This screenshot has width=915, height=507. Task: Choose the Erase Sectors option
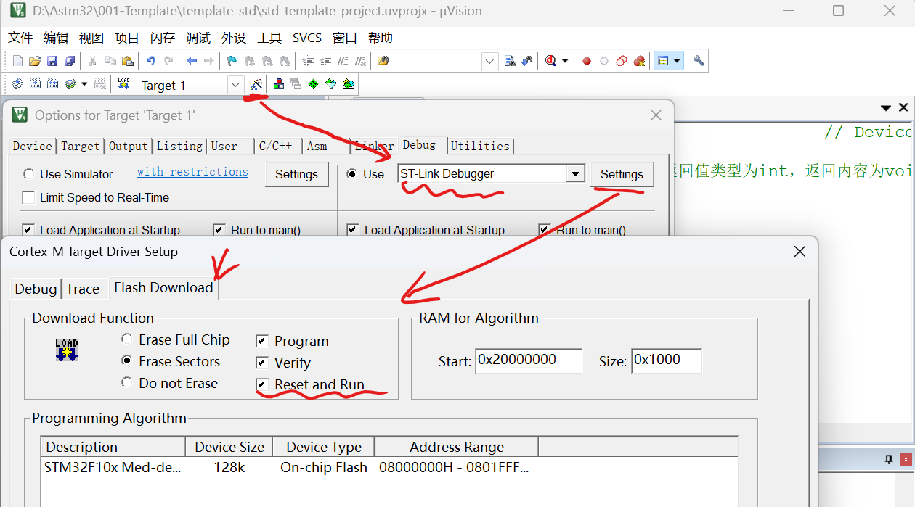pos(127,360)
